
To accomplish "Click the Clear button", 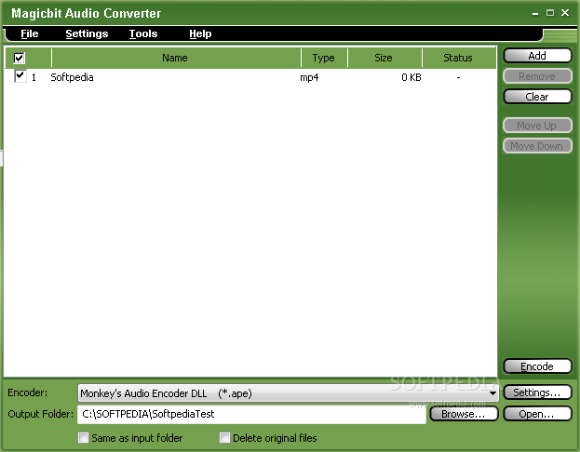I will pyautogui.click(x=537, y=97).
